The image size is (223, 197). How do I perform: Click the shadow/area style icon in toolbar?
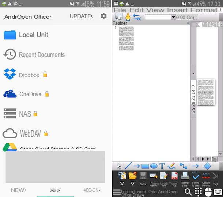click(118, 17)
